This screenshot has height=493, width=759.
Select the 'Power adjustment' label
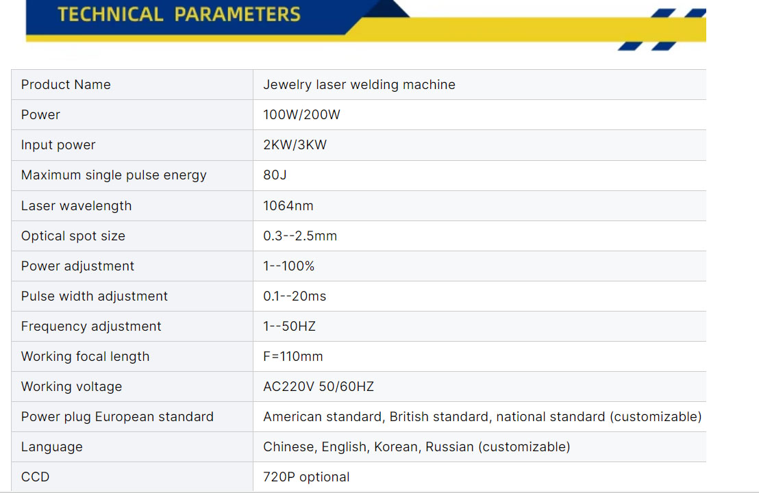click(77, 266)
